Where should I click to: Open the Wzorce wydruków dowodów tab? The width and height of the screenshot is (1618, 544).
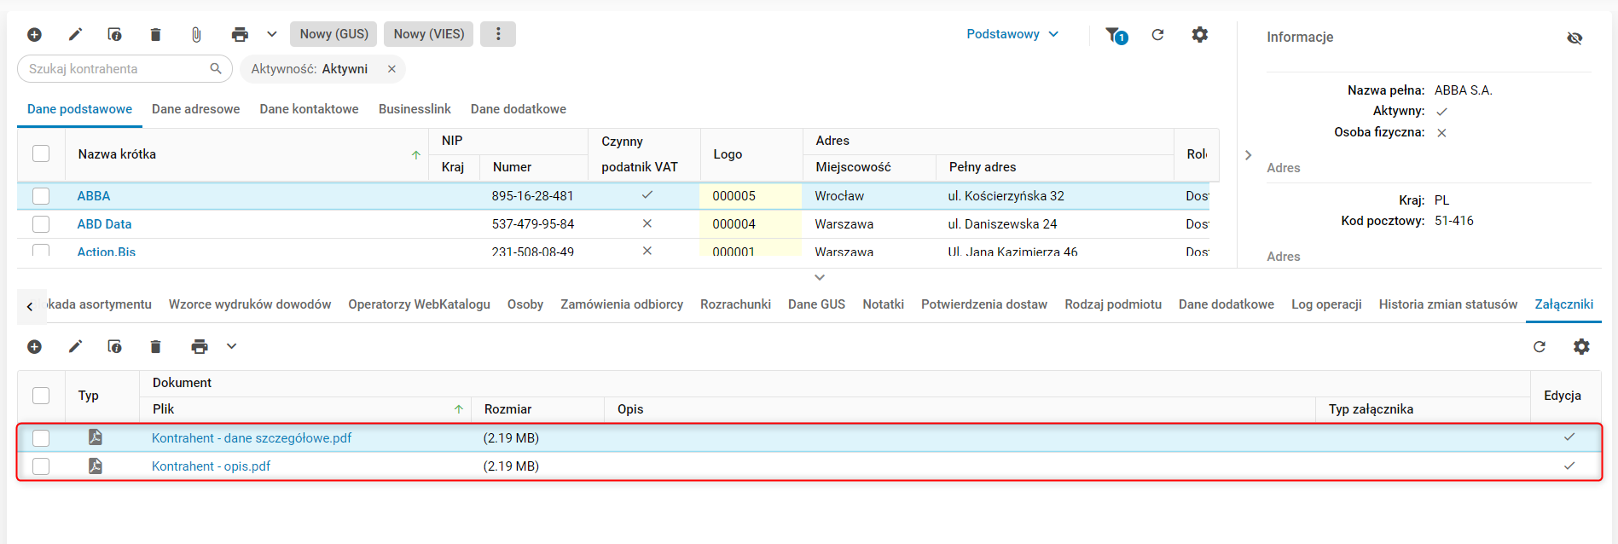pyautogui.click(x=250, y=304)
